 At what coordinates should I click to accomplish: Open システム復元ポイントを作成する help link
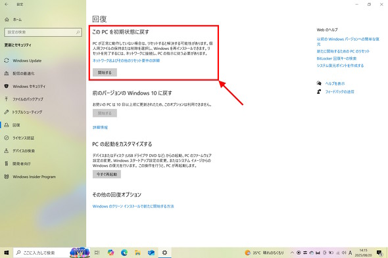(340, 66)
